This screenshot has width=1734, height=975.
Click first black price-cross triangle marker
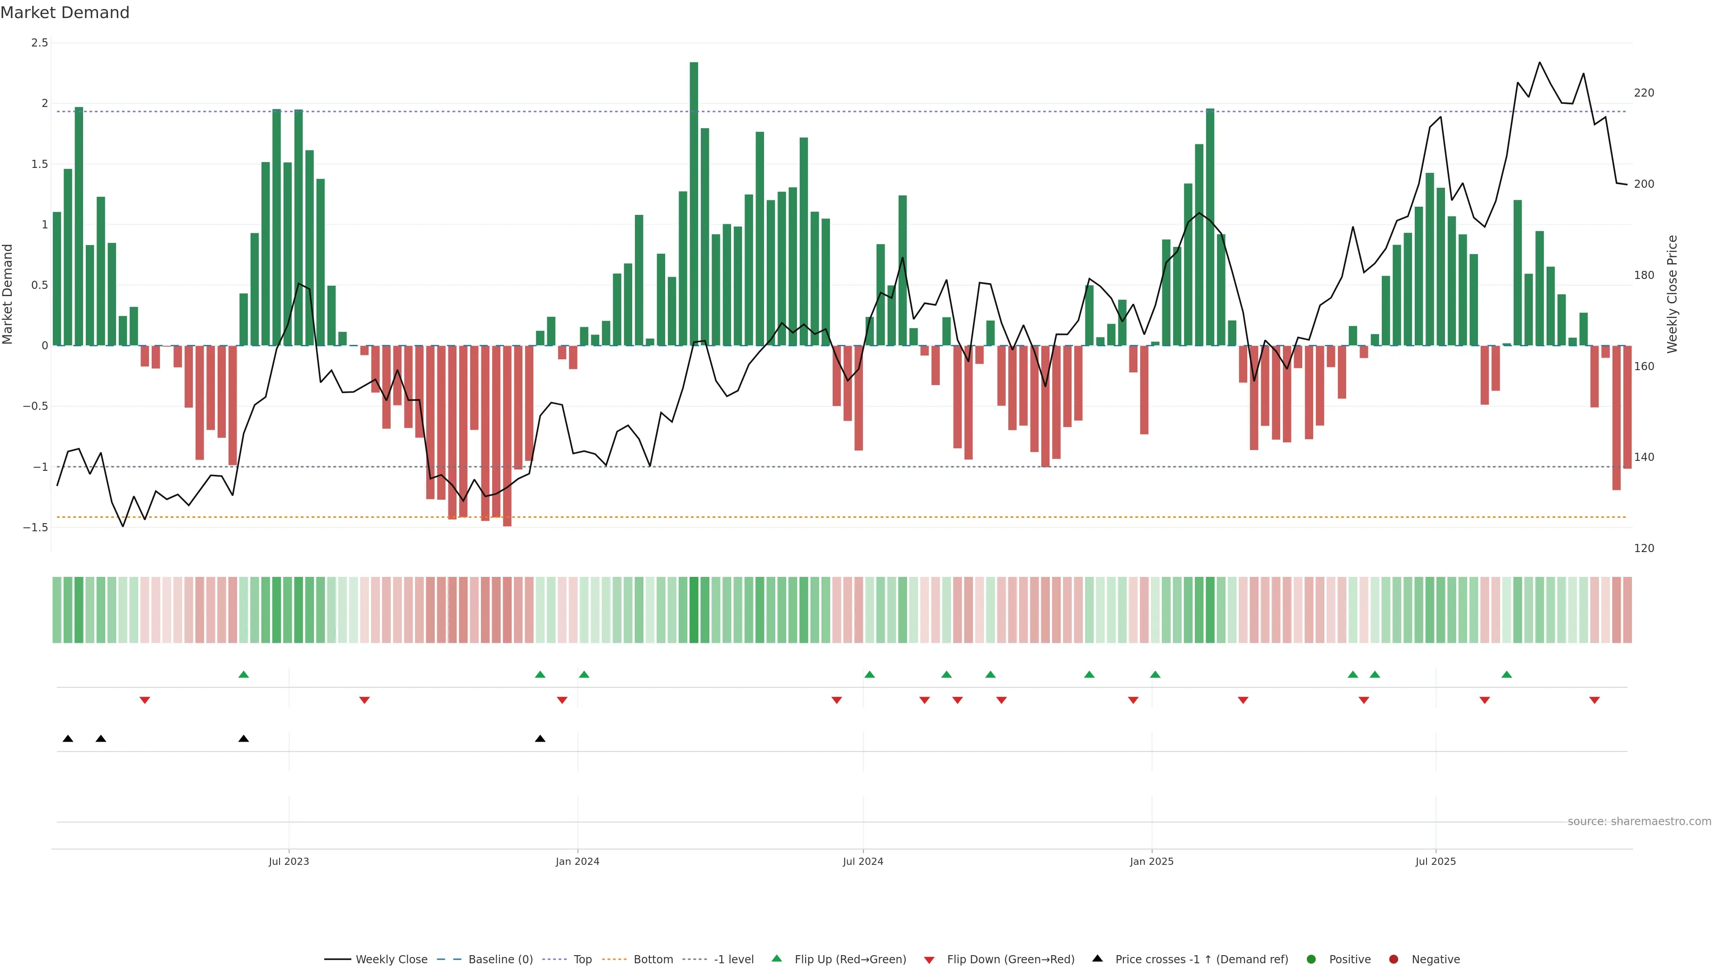coord(68,739)
